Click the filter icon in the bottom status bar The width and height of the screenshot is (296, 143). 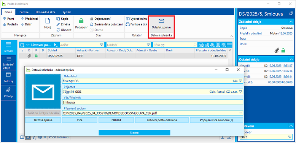coord(34,137)
